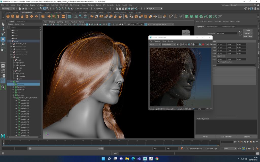The width and height of the screenshot is (260, 162).
Task: Click the 1:1 zoom icon in RenderView
Action: click(186, 45)
